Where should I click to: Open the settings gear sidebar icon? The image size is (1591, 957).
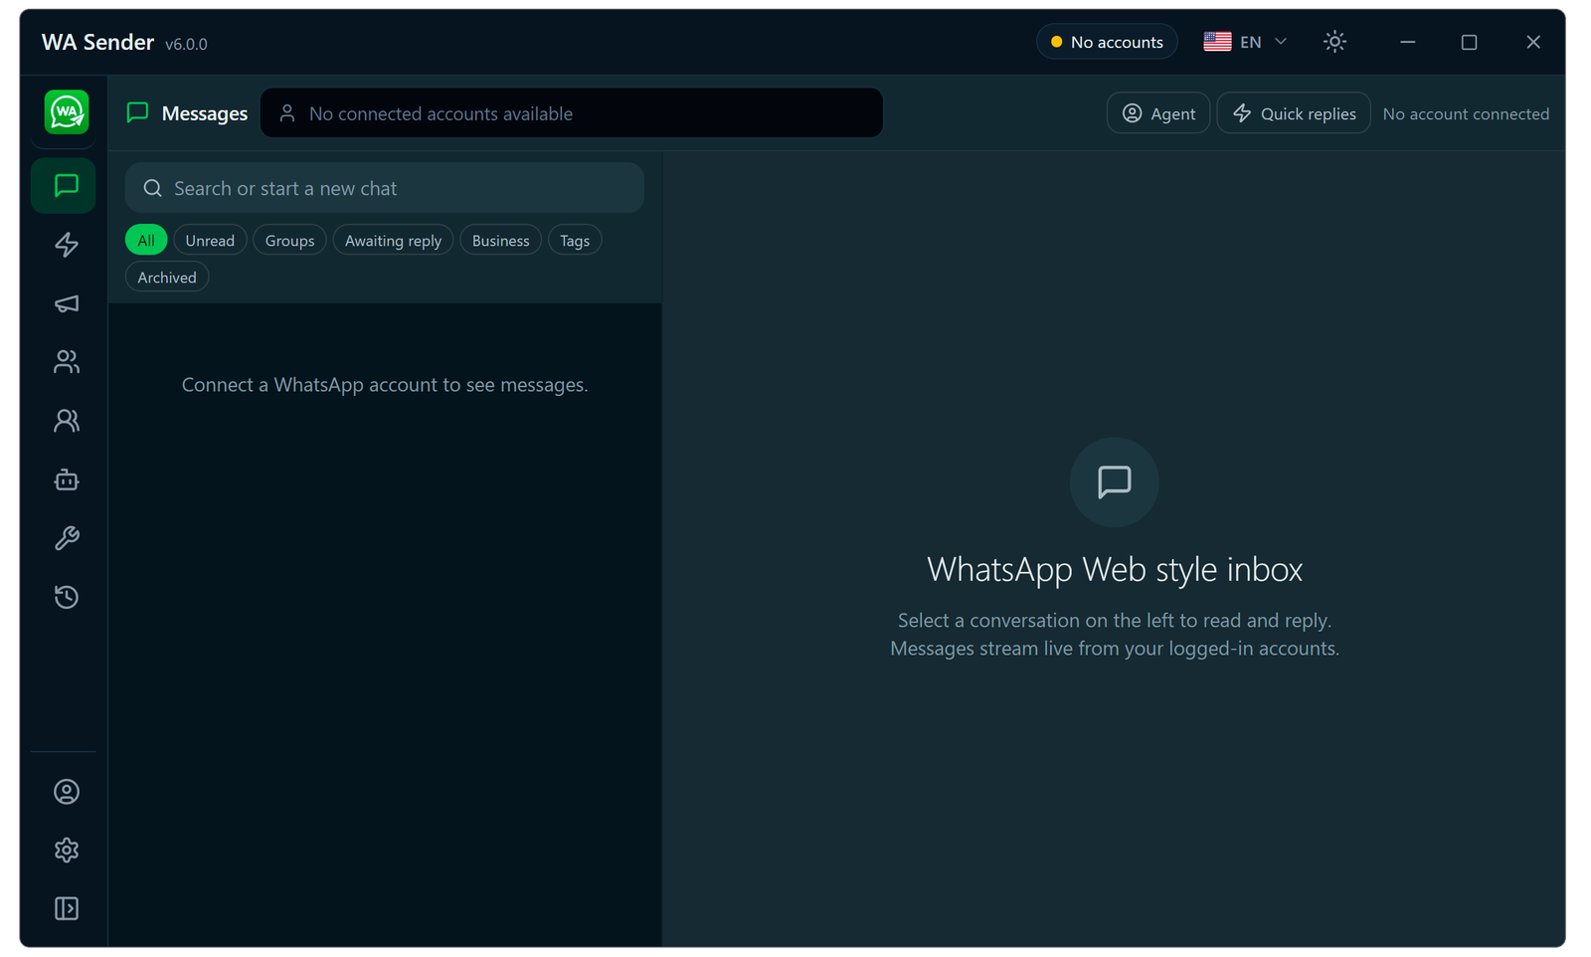pyautogui.click(x=67, y=851)
